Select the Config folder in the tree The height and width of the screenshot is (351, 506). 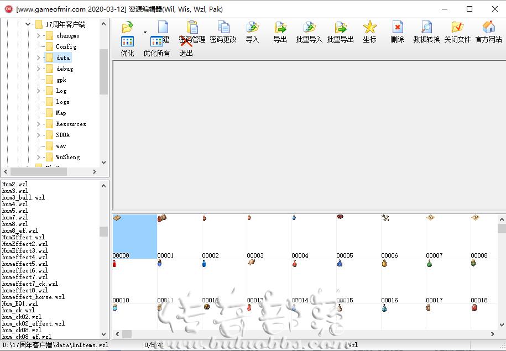pos(66,46)
